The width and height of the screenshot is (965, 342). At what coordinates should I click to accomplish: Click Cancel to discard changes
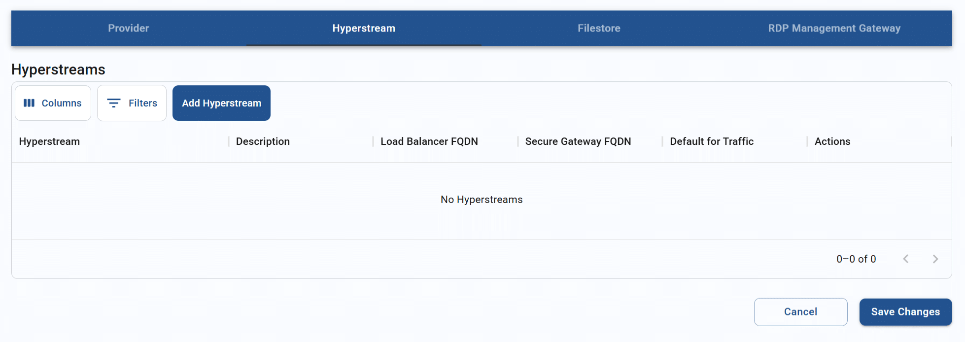point(800,311)
